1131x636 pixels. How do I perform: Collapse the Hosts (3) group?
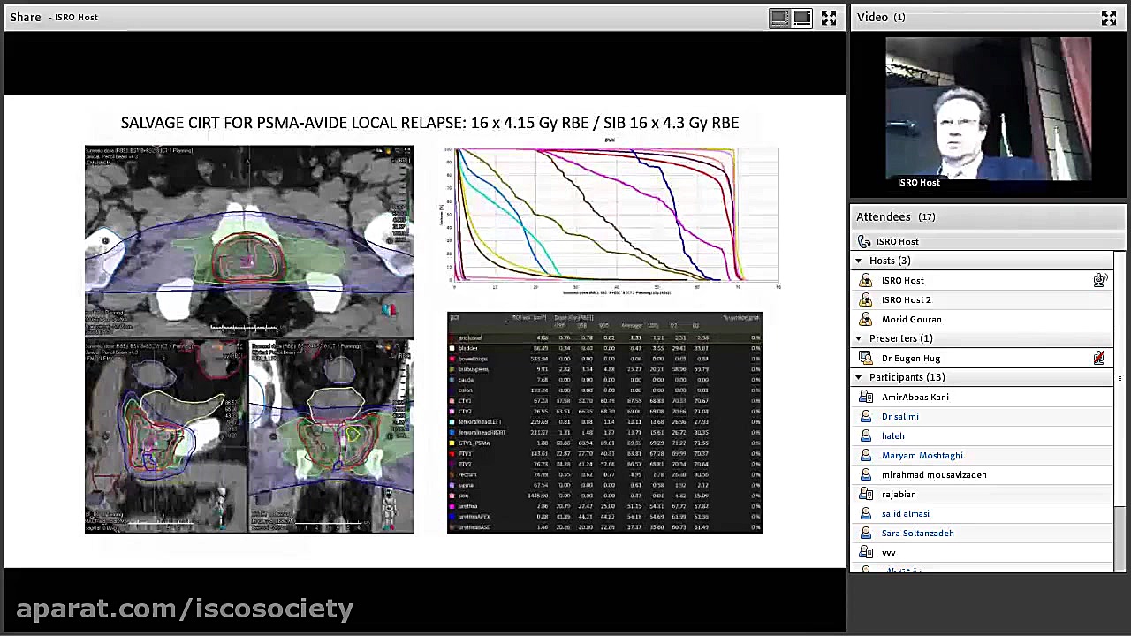click(x=858, y=261)
